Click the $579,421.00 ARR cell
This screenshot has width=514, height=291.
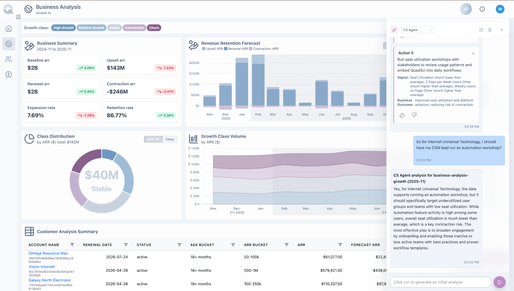point(331,270)
